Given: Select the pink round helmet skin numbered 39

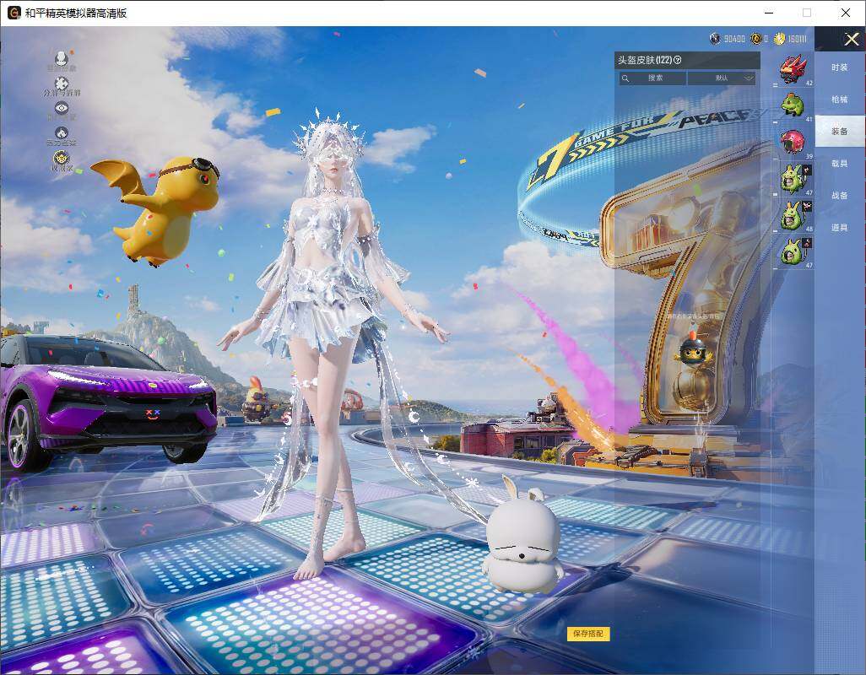Looking at the screenshot, I should tap(794, 142).
